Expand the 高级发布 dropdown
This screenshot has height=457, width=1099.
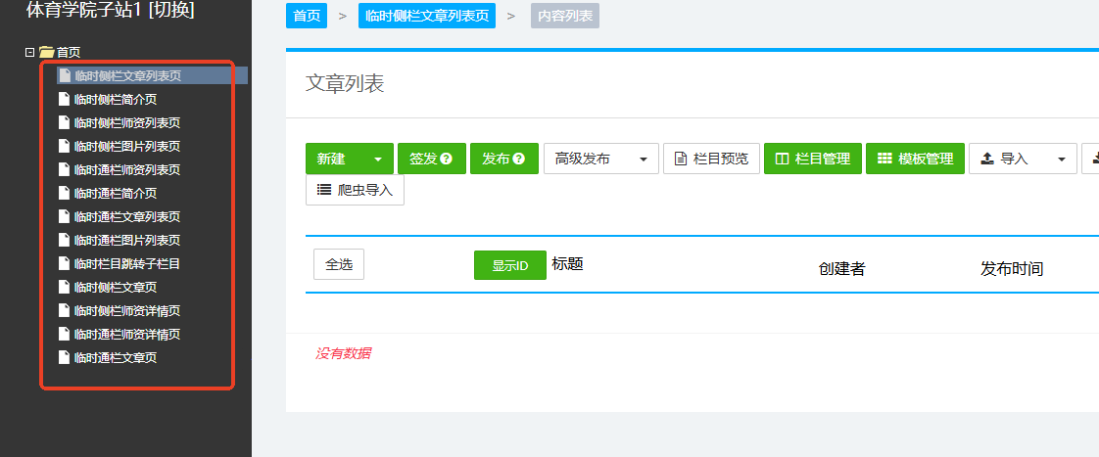(x=643, y=159)
